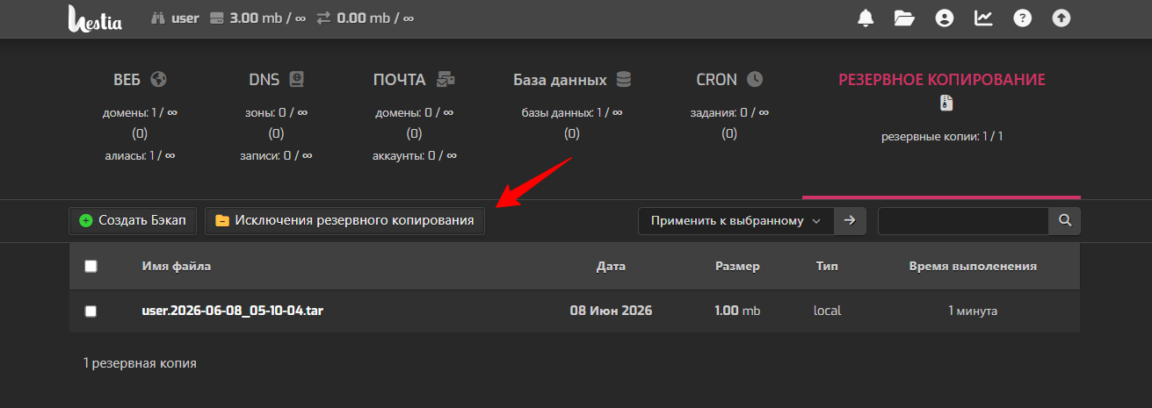Screen dimensions: 1152x408
Task: Click the 1 резервная копия footer text
Action: coord(140,362)
